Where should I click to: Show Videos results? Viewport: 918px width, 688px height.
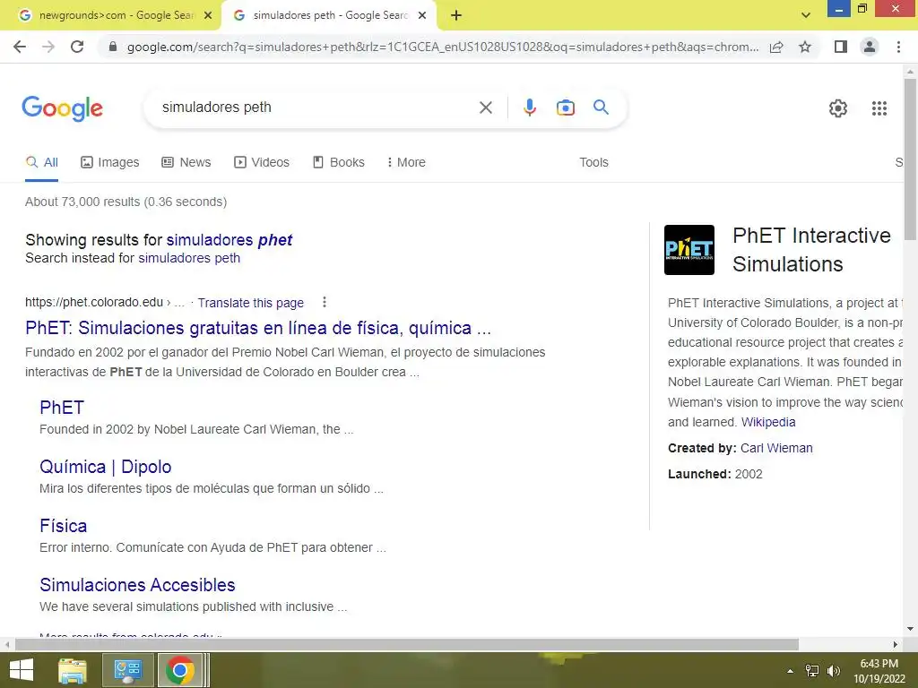[262, 162]
